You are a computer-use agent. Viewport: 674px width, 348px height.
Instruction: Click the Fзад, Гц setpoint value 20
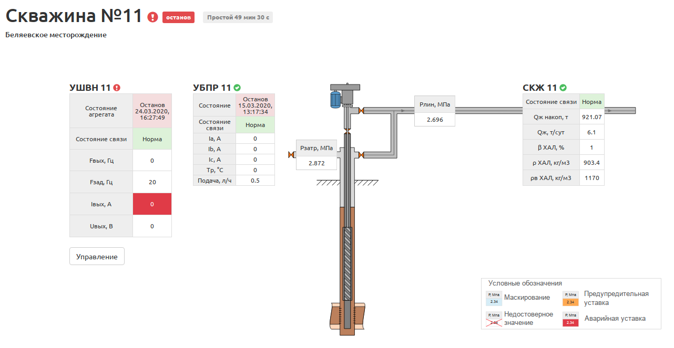point(152,183)
